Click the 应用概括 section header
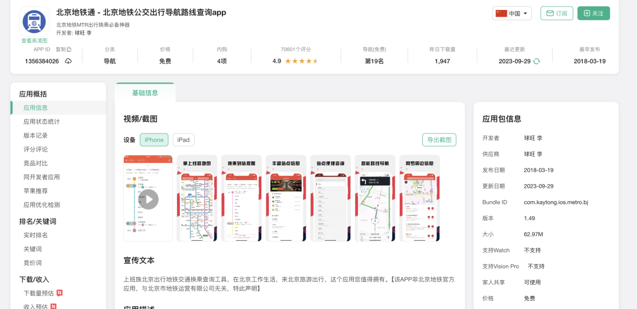This screenshot has width=637, height=309. 33,94
